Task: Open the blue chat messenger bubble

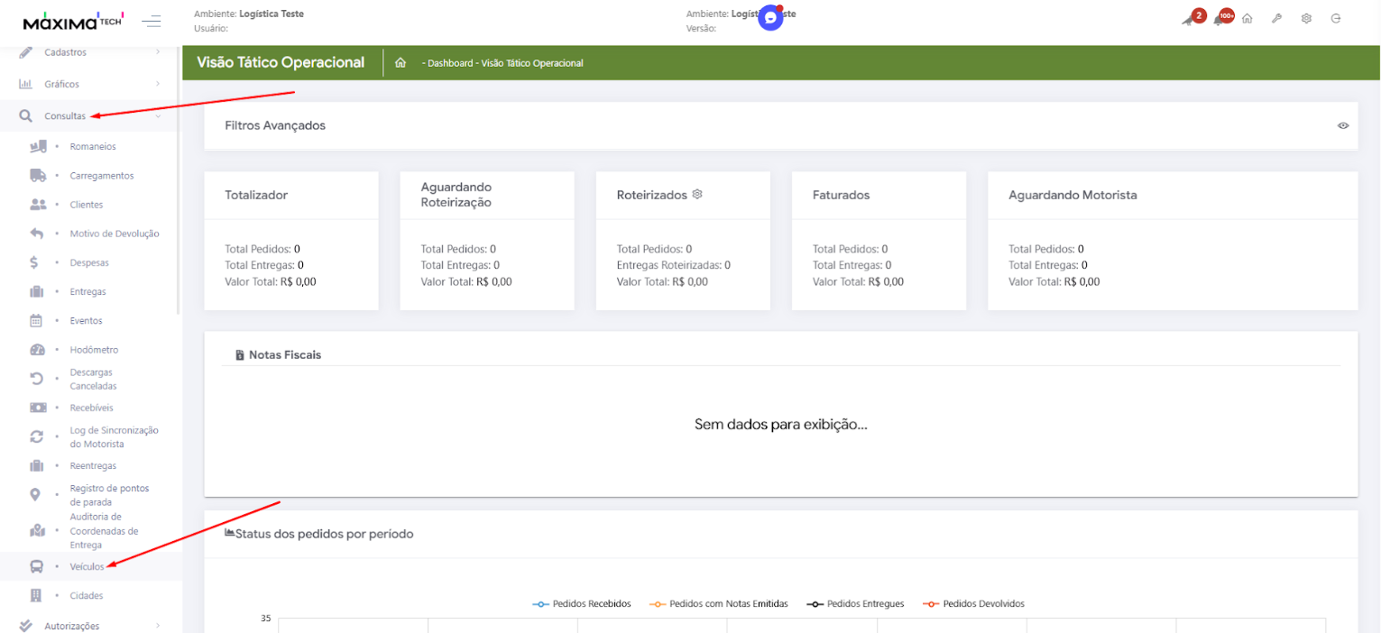Action: (x=770, y=18)
